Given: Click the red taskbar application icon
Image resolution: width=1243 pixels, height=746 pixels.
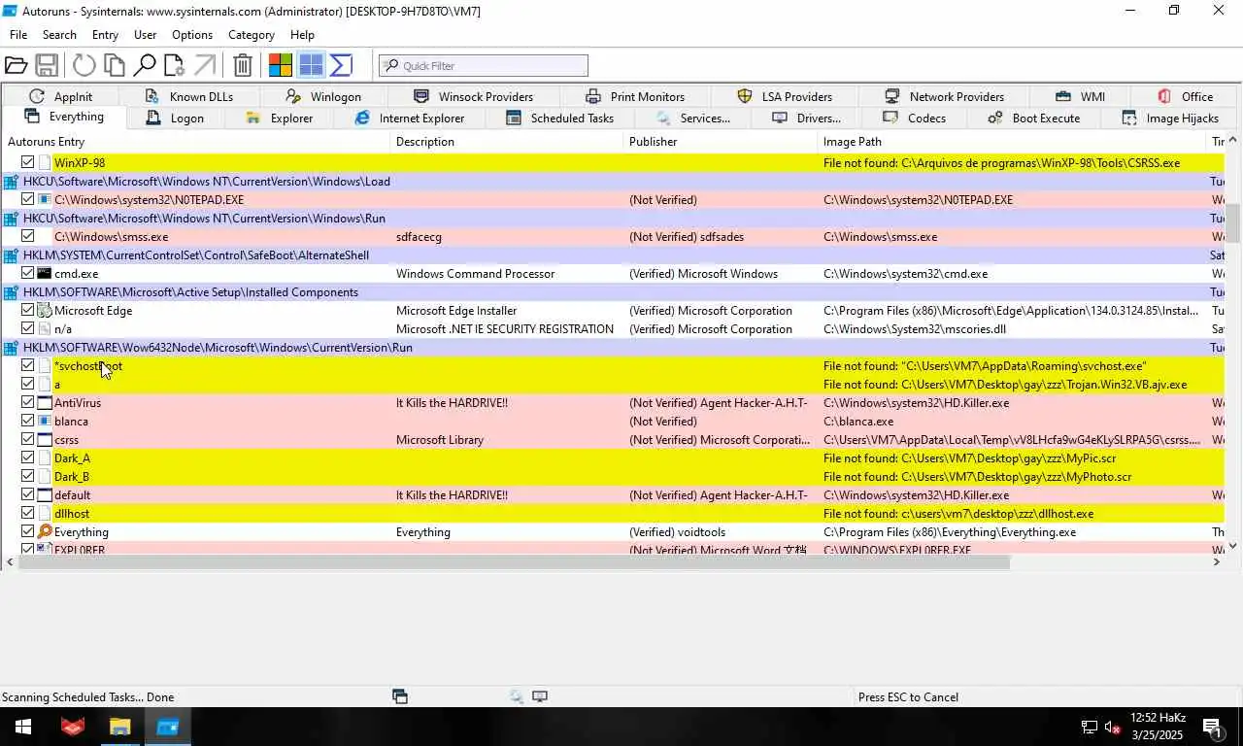Looking at the screenshot, I should click(73, 727).
